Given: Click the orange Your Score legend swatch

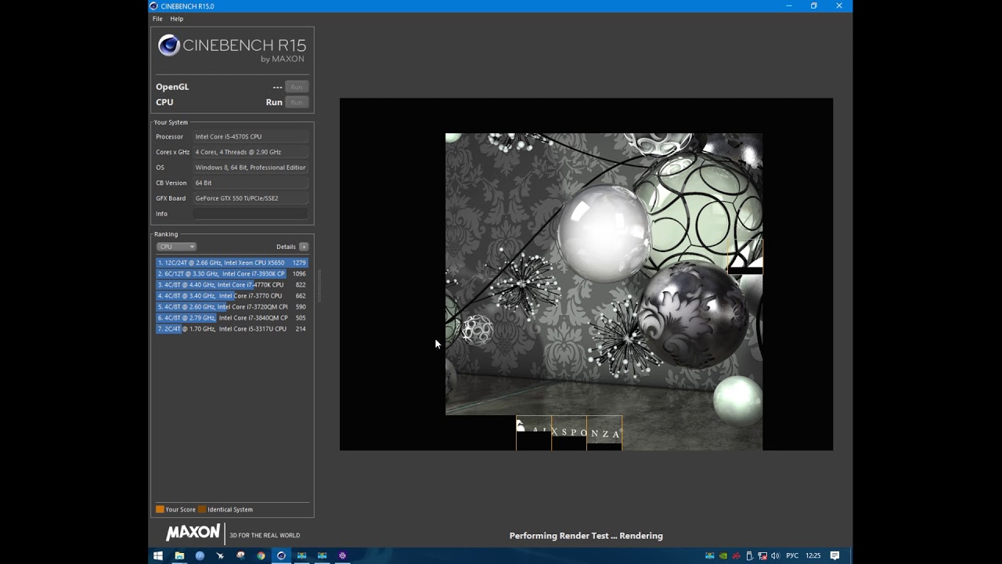Looking at the screenshot, I should pyautogui.click(x=160, y=509).
